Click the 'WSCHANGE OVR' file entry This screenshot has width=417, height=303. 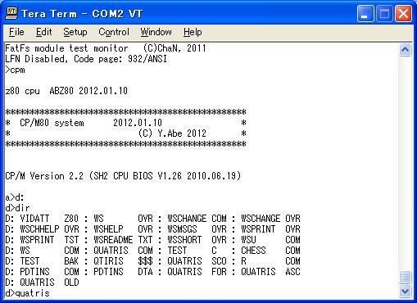click(270, 219)
